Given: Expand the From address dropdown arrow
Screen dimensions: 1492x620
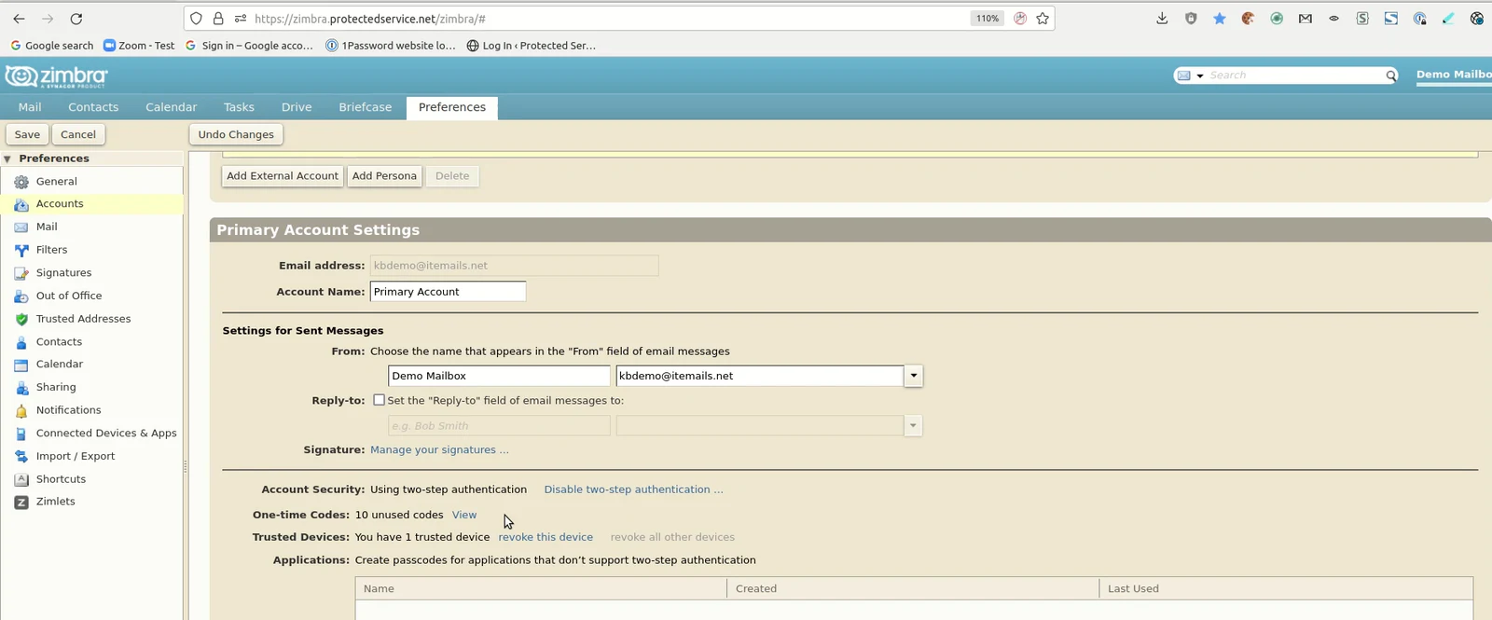Looking at the screenshot, I should pos(913,376).
